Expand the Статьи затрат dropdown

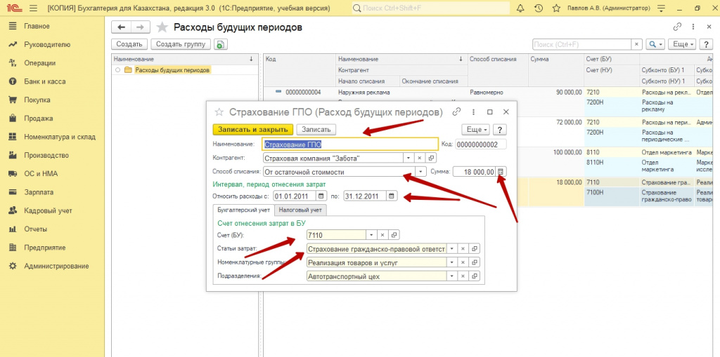point(452,248)
